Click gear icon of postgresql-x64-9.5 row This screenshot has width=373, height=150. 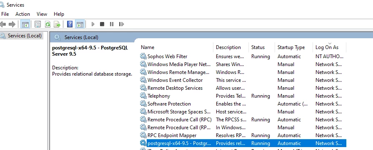(143, 143)
